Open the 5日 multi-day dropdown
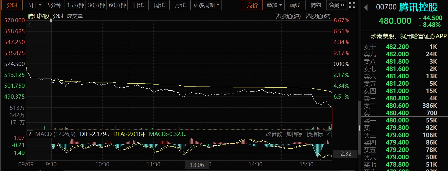The height and width of the screenshot is (171, 448). (36, 5)
